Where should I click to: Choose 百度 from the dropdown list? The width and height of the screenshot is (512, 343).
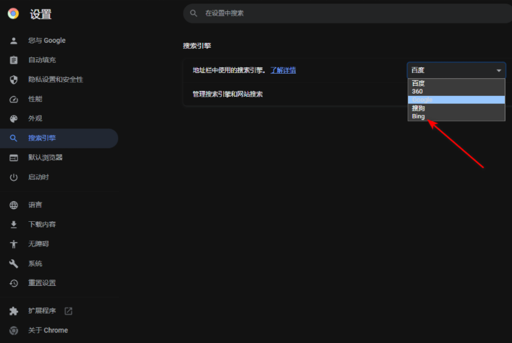(456, 83)
